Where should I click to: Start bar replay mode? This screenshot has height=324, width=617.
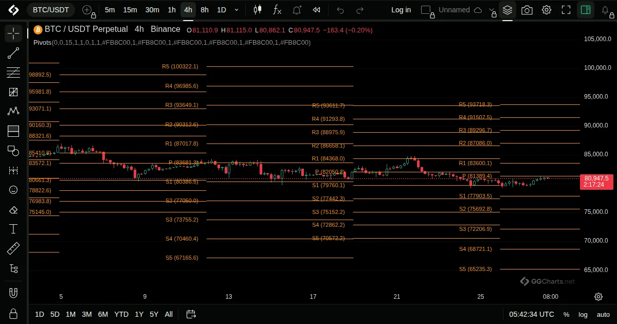(317, 10)
